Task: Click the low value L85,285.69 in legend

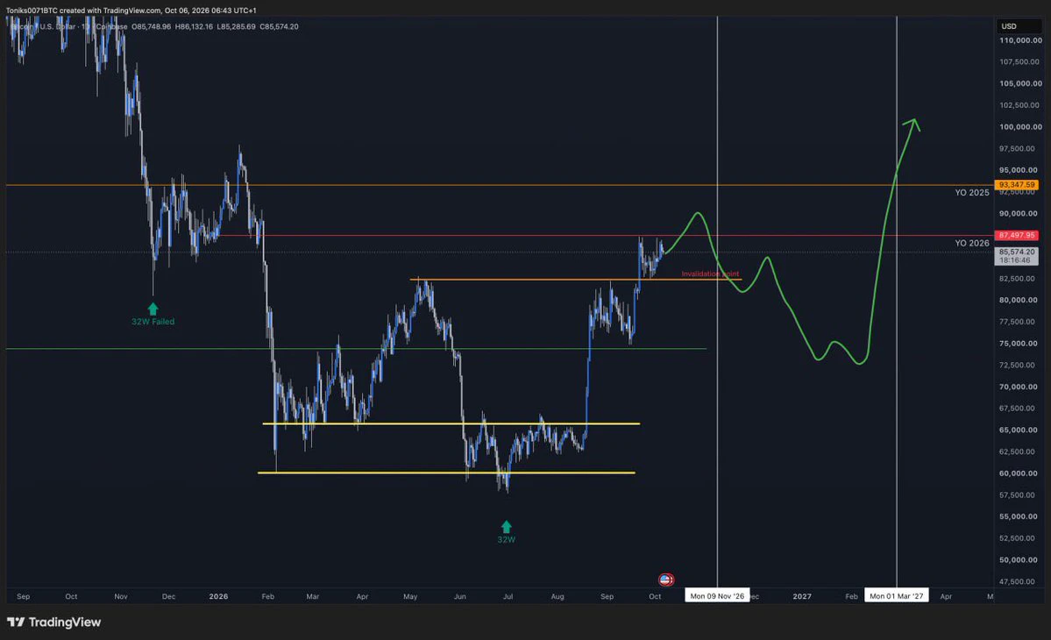Action: coord(237,27)
